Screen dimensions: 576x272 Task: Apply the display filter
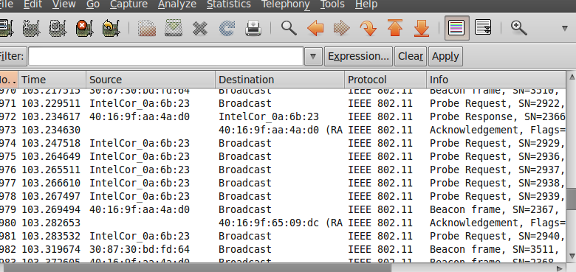(x=445, y=57)
